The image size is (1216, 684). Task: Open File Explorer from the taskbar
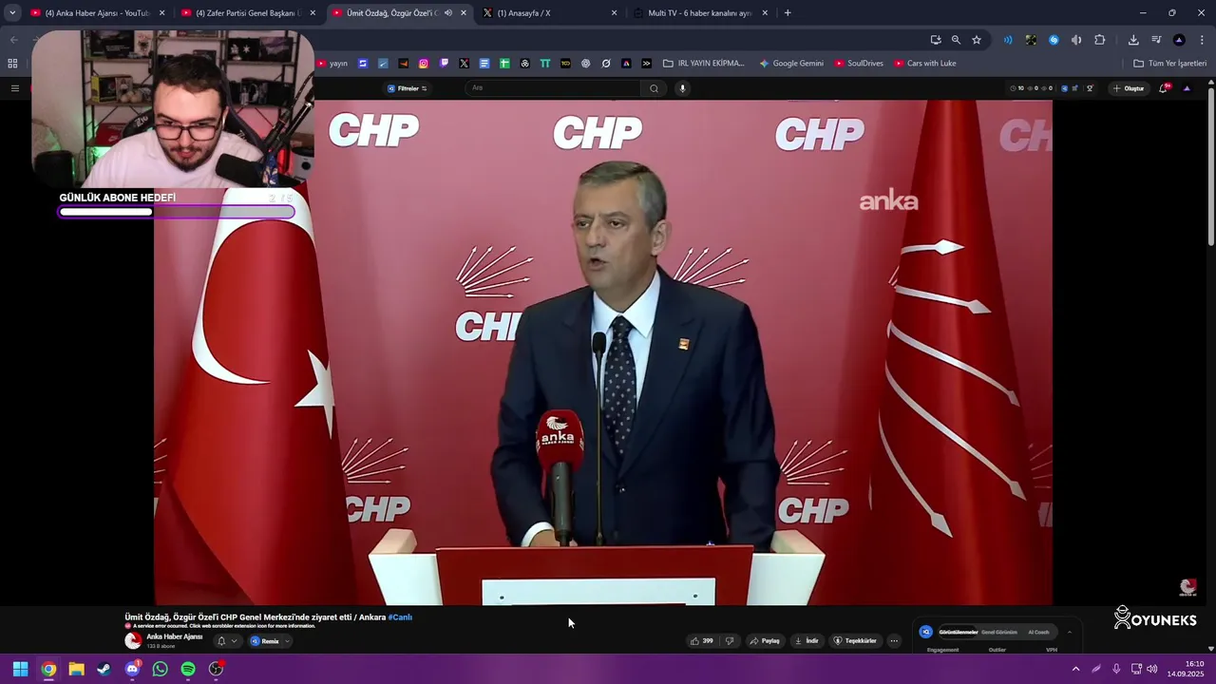tap(76, 669)
